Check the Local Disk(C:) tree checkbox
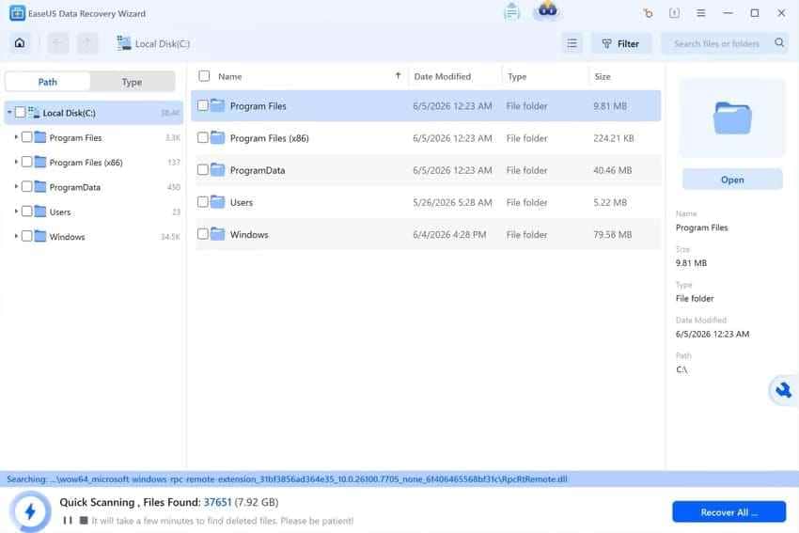The image size is (799, 533). coord(20,112)
